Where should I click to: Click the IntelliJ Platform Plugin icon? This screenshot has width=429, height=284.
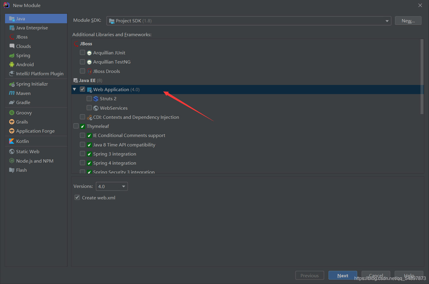click(x=12, y=73)
